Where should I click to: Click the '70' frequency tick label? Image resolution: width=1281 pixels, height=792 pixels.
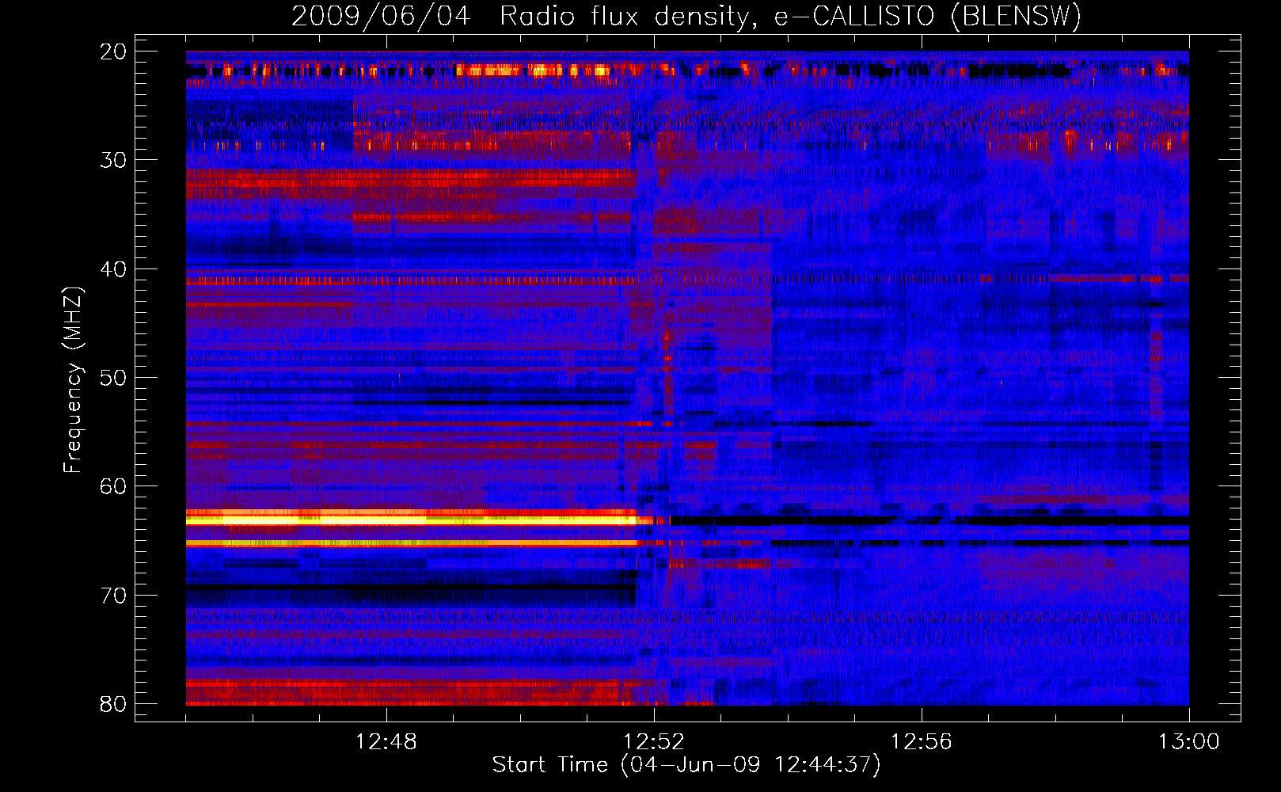coord(113,596)
